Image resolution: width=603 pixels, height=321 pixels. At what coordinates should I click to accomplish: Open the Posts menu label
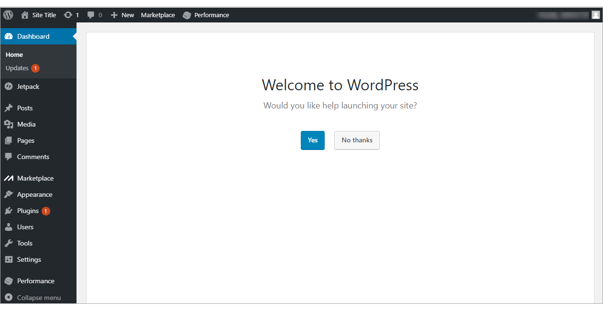pos(25,108)
